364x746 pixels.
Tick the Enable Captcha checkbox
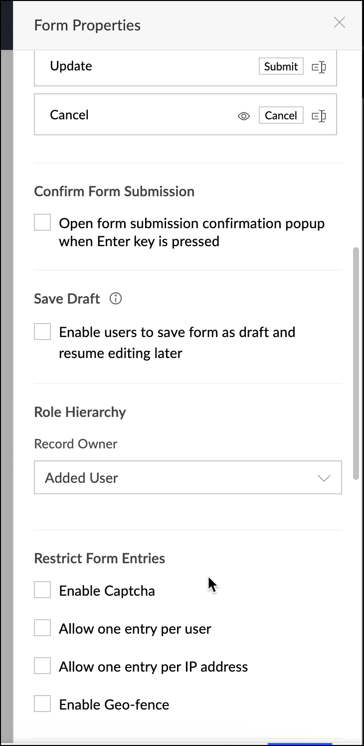(x=42, y=590)
